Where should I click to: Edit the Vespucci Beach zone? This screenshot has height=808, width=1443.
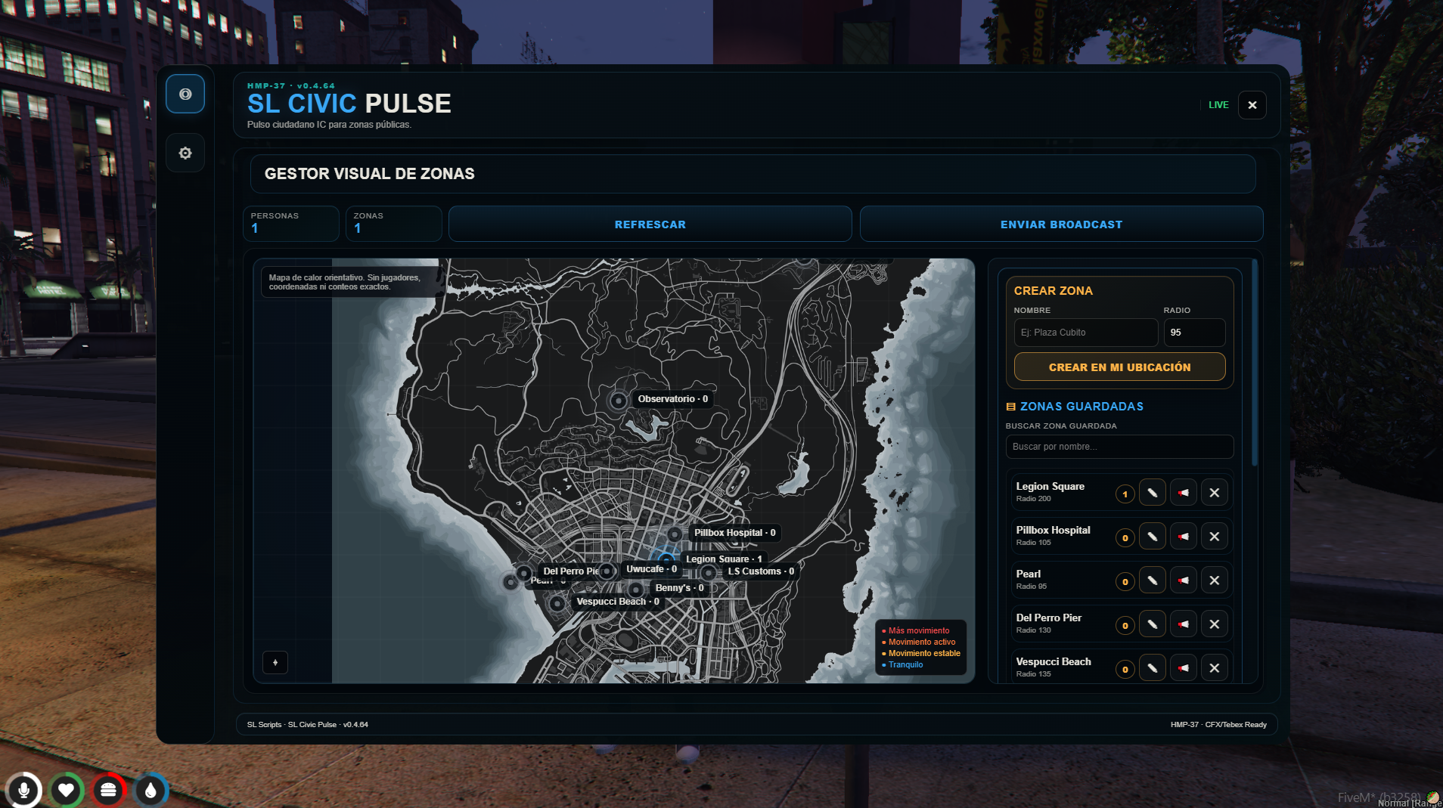pos(1152,668)
